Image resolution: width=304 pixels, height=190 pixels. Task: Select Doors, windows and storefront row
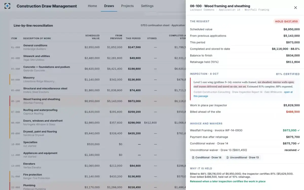pyautogui.click(x=98, y=123)
